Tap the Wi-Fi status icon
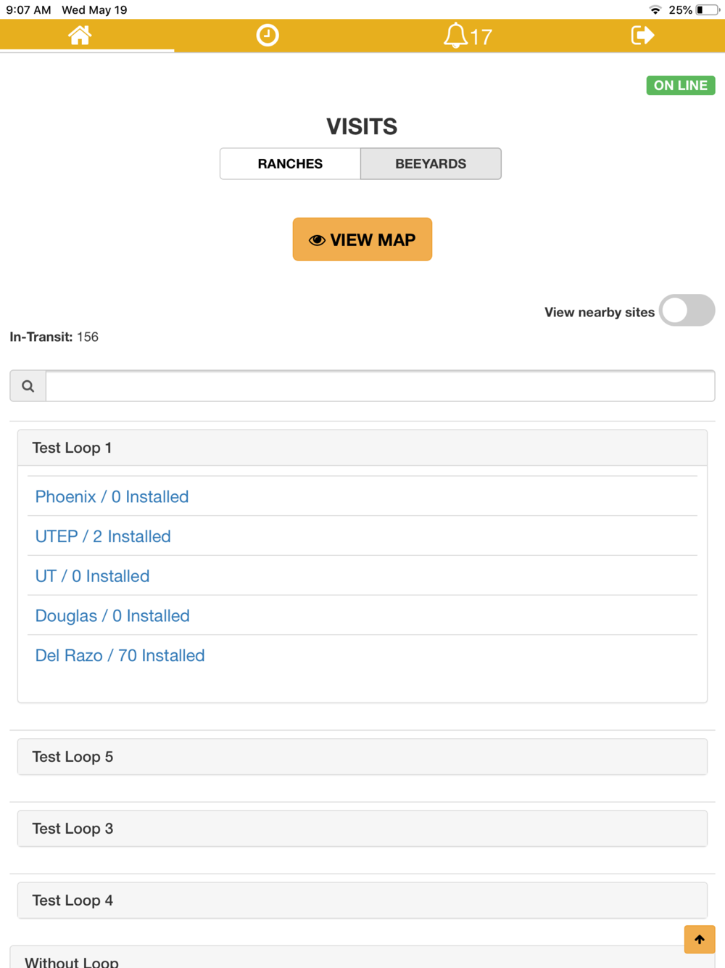 655,10
